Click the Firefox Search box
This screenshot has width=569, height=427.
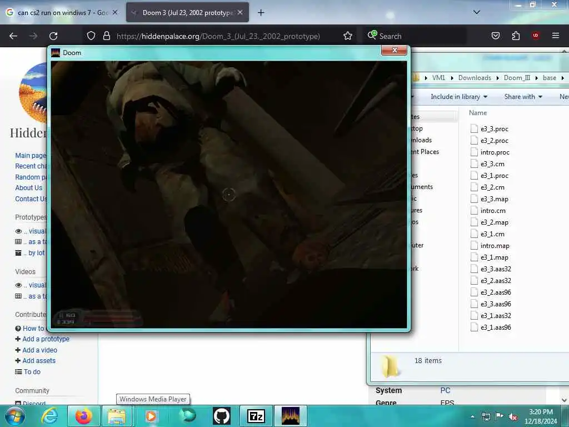tap(415, 36)
